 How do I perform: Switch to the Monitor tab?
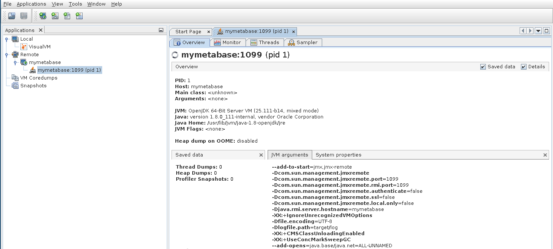pos(228,42)
